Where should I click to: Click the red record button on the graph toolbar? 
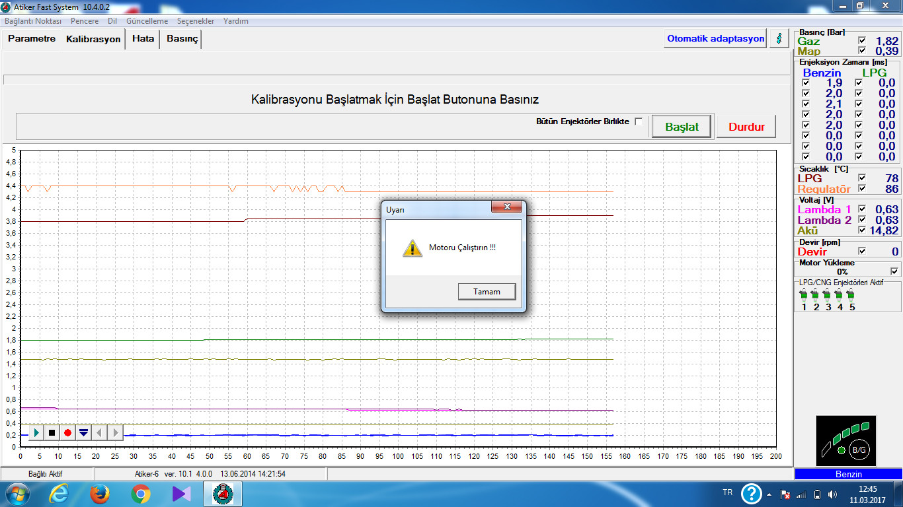(x=67, y=432)
